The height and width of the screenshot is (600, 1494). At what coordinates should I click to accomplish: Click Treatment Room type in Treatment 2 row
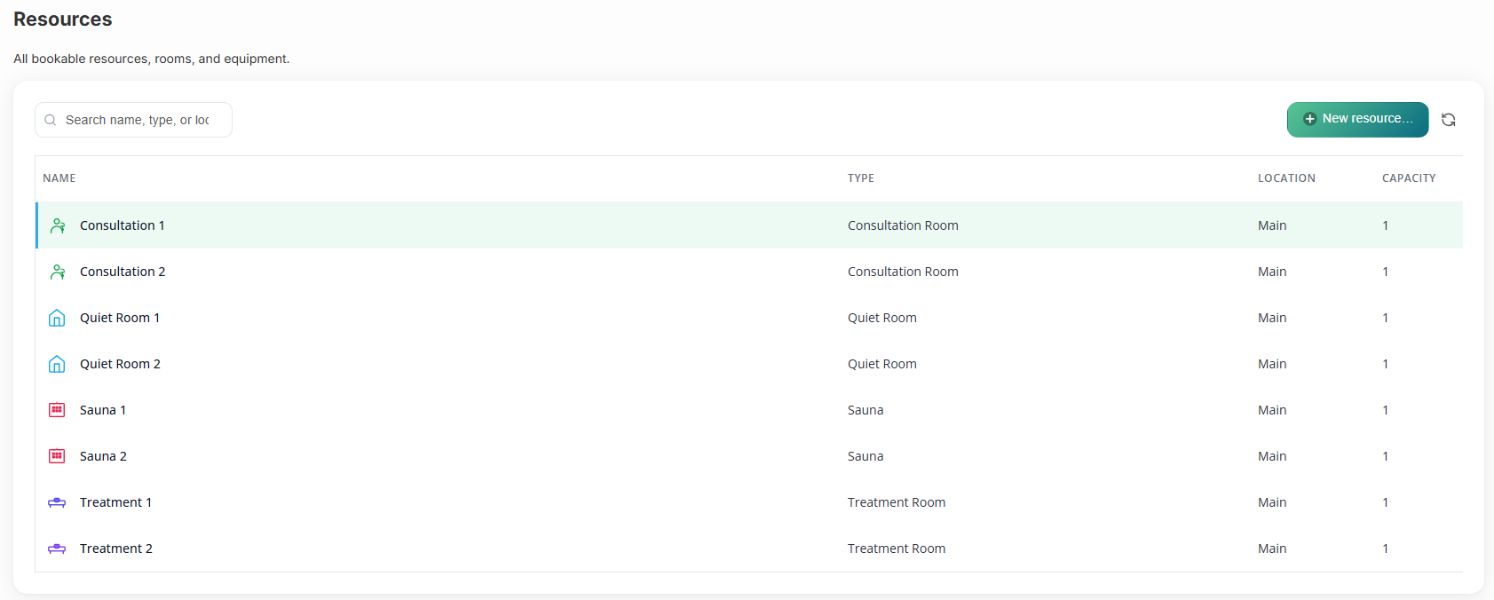897,549
